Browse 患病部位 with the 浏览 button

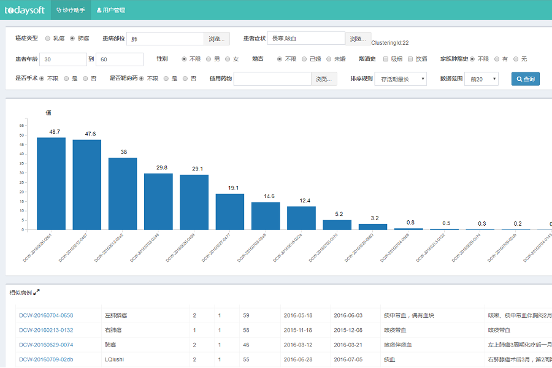click(217, 39)
